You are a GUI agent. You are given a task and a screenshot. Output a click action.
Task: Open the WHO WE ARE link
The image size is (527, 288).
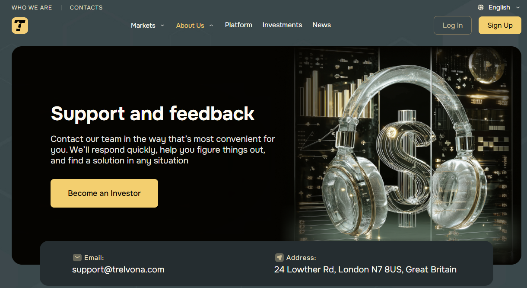(x=32, y=8)
